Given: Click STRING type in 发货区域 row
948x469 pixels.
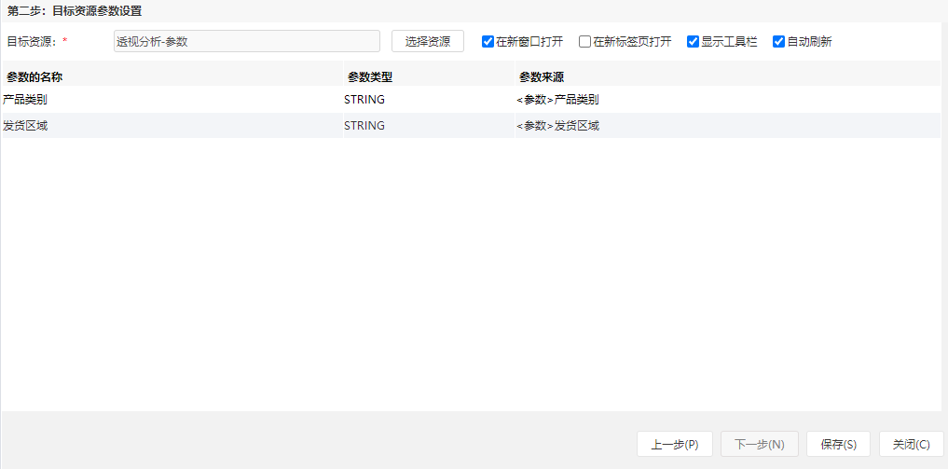Looking at the screenshot, I should coord(430,126).
